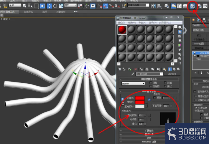Open the (B)Blinn shader dropdown
The width and height of the screenshot is (209, 144).
[133, 84]
